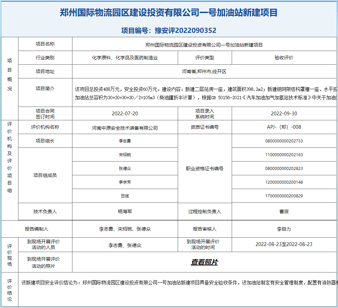Select process controller 曹波
Screen dimensions: 338x308
[284, 211]
